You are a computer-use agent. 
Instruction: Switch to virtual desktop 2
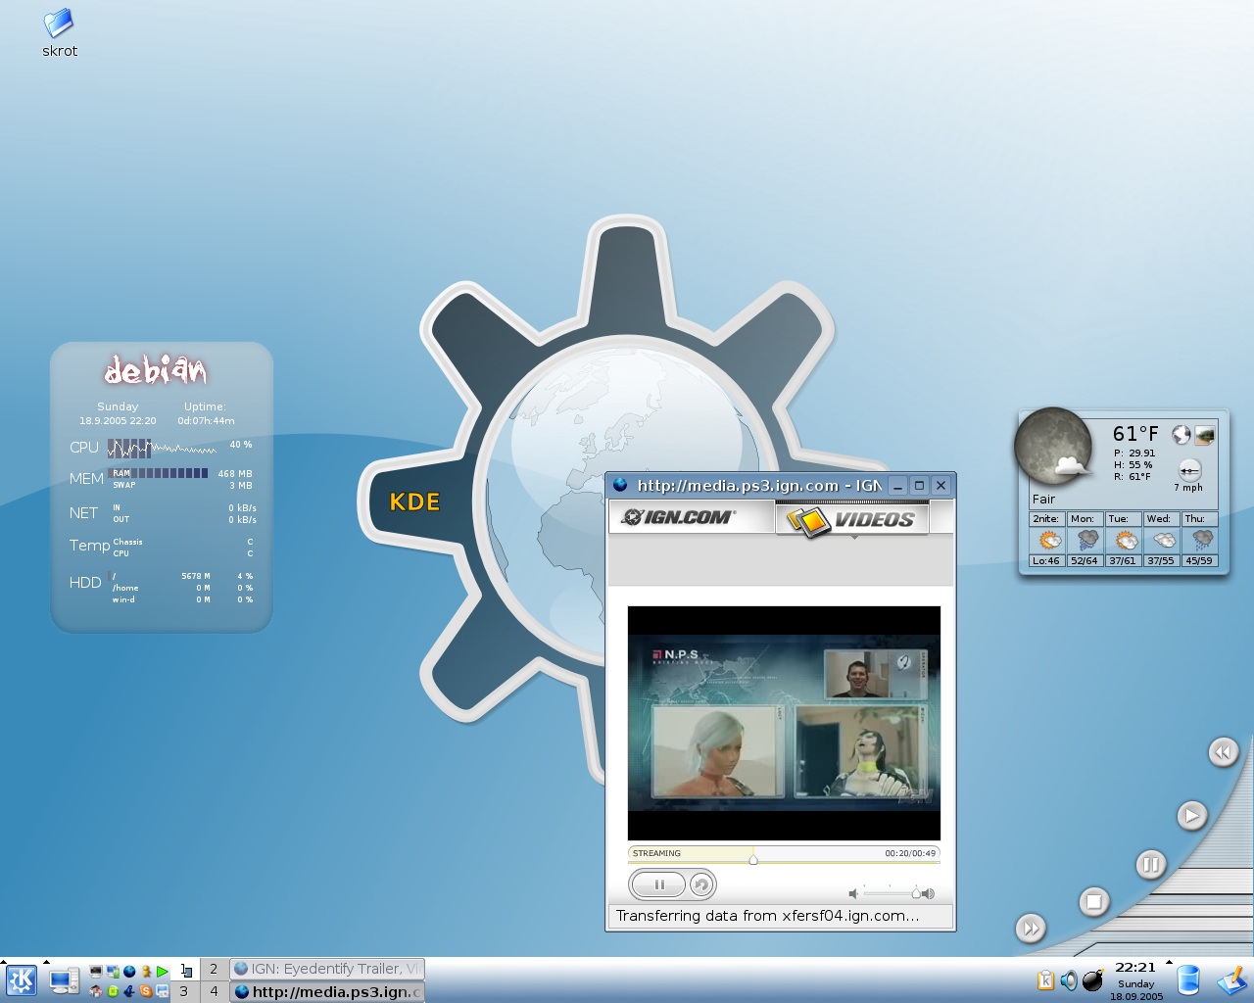(214, 969)
